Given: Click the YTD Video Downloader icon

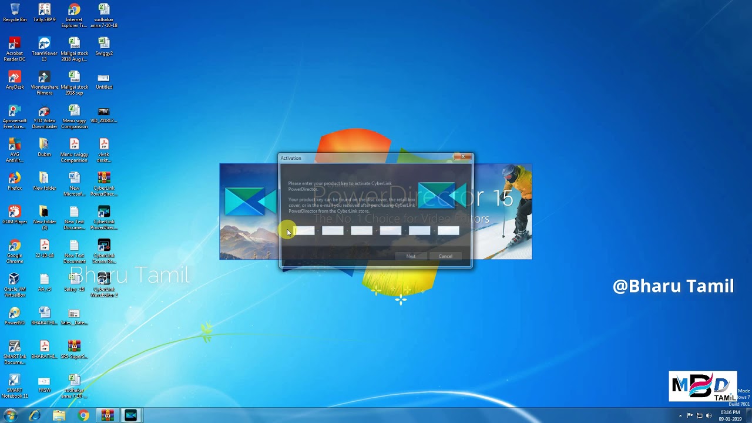Looking at the screenshot, I should tap(44, 116).
